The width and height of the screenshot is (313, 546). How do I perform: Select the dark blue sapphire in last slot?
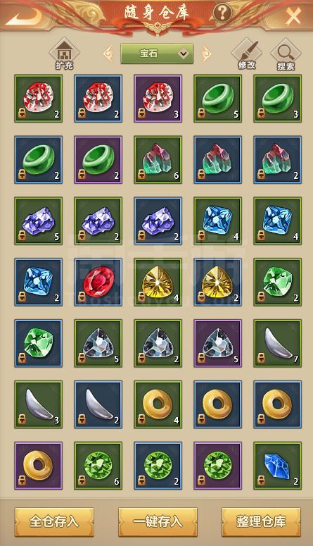coord(278,466)
